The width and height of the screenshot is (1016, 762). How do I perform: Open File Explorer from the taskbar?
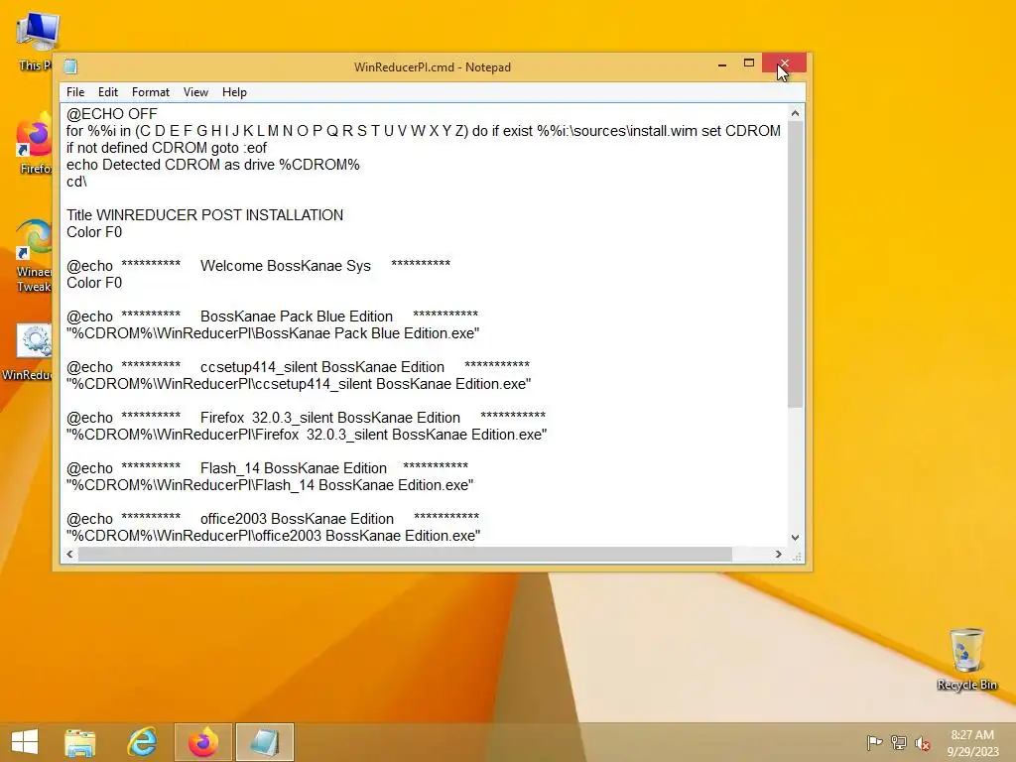tap(79, 742)
